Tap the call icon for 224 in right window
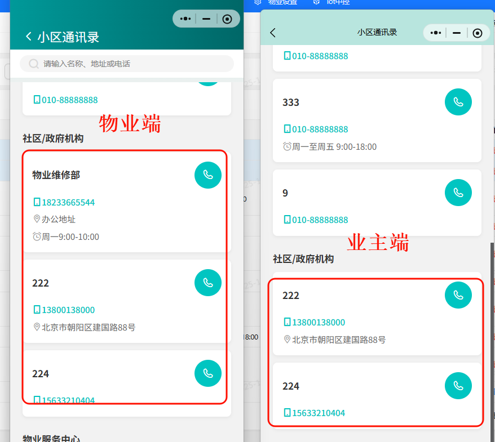Viewport: 495px width, 442px height. [458, 386]
